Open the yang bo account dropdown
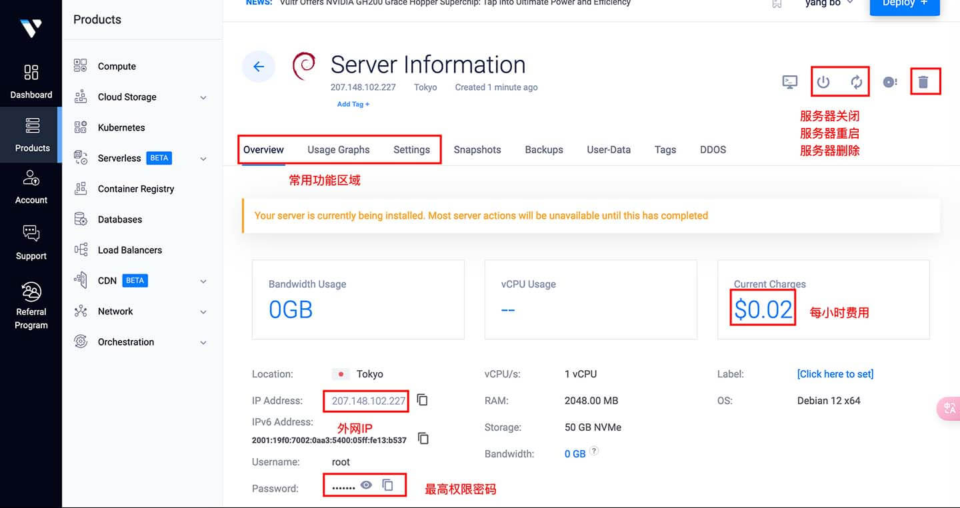 coord(829,3)
